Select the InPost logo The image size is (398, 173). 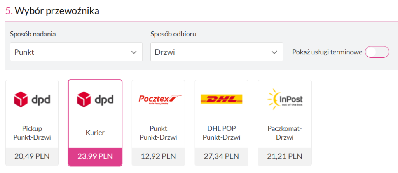[285, 99]
